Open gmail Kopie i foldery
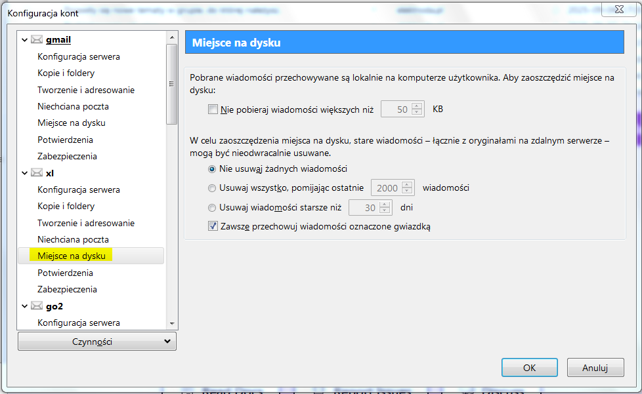642x394 pixels. point(66,73)
